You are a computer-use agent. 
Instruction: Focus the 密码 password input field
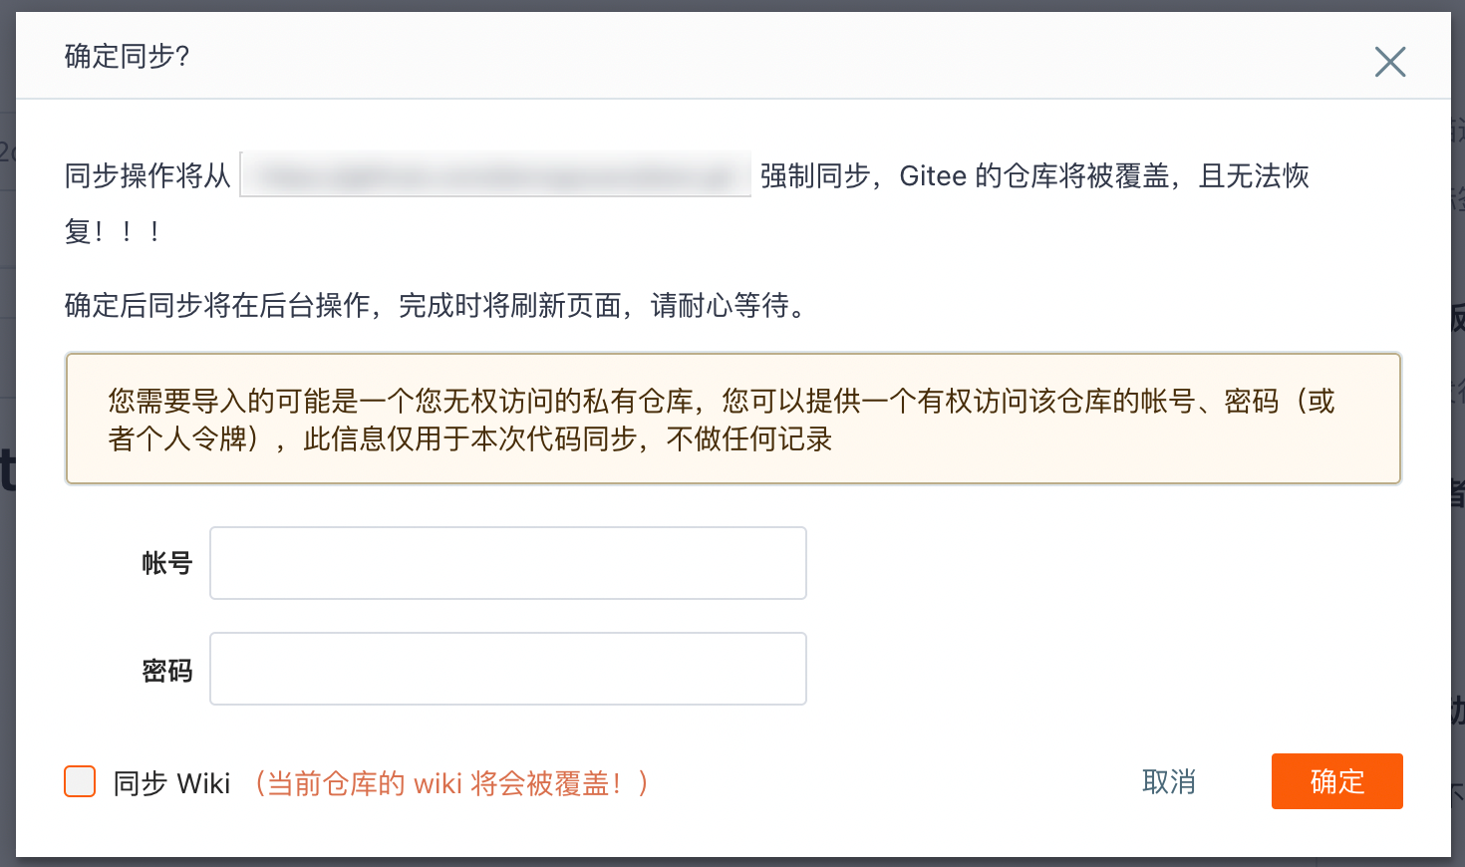click(508, 669)
